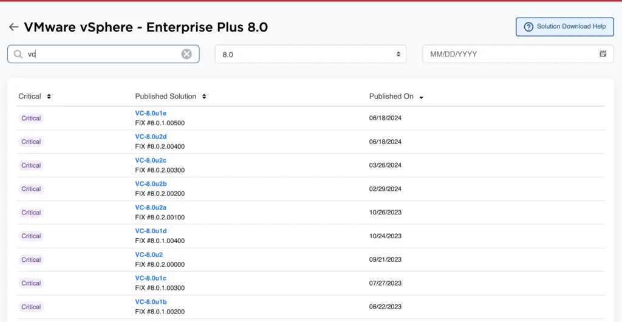Click the Critical badge in the VC-8.0u1e row

tap(31, 118)
